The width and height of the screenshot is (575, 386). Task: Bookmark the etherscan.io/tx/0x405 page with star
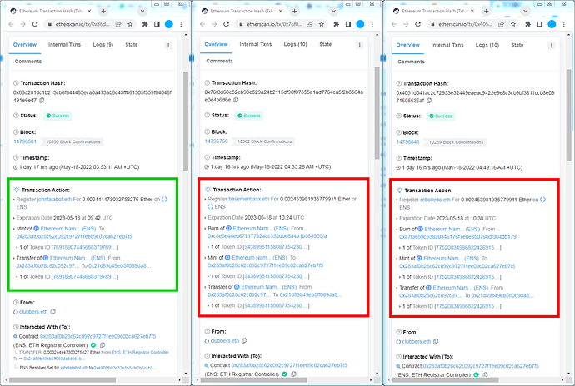tap(513, 24)
